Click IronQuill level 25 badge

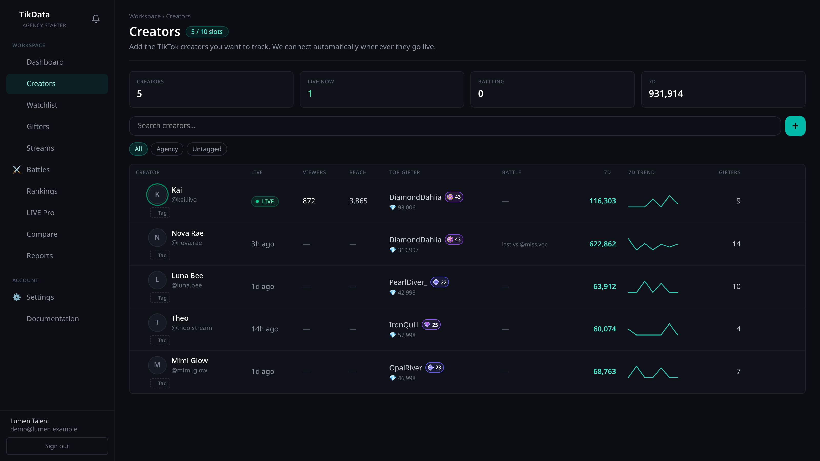431,325
